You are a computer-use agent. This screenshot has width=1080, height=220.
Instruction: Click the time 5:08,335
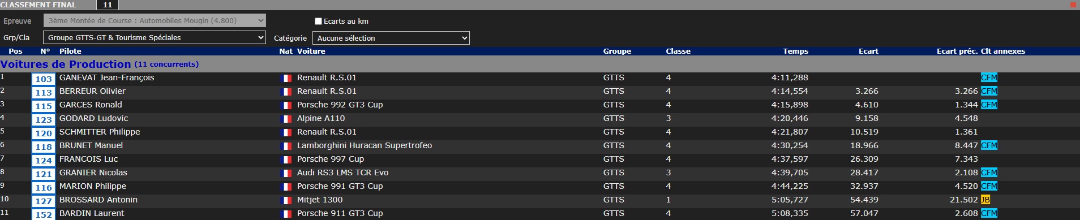tap(790, 213)
